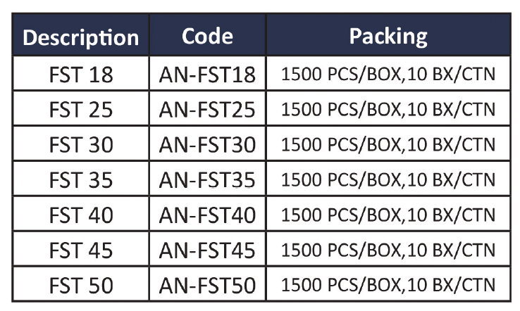Image resolution: width=520 pixels, height=311 pixels.
Task: Select the FST 45 description cell
Action: click(80, 249)
